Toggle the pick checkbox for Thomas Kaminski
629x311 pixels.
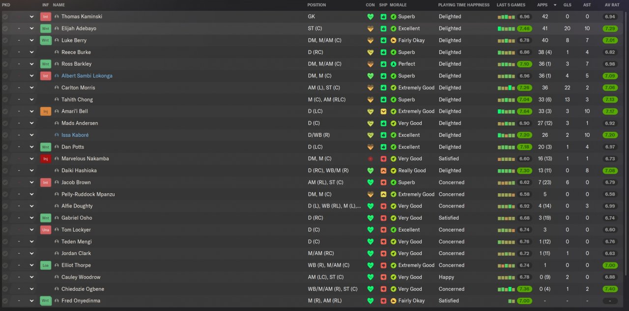point(5,17)
